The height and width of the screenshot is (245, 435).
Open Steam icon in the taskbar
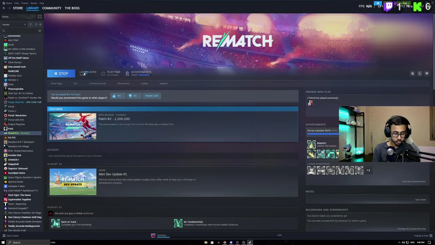point(250,243)
